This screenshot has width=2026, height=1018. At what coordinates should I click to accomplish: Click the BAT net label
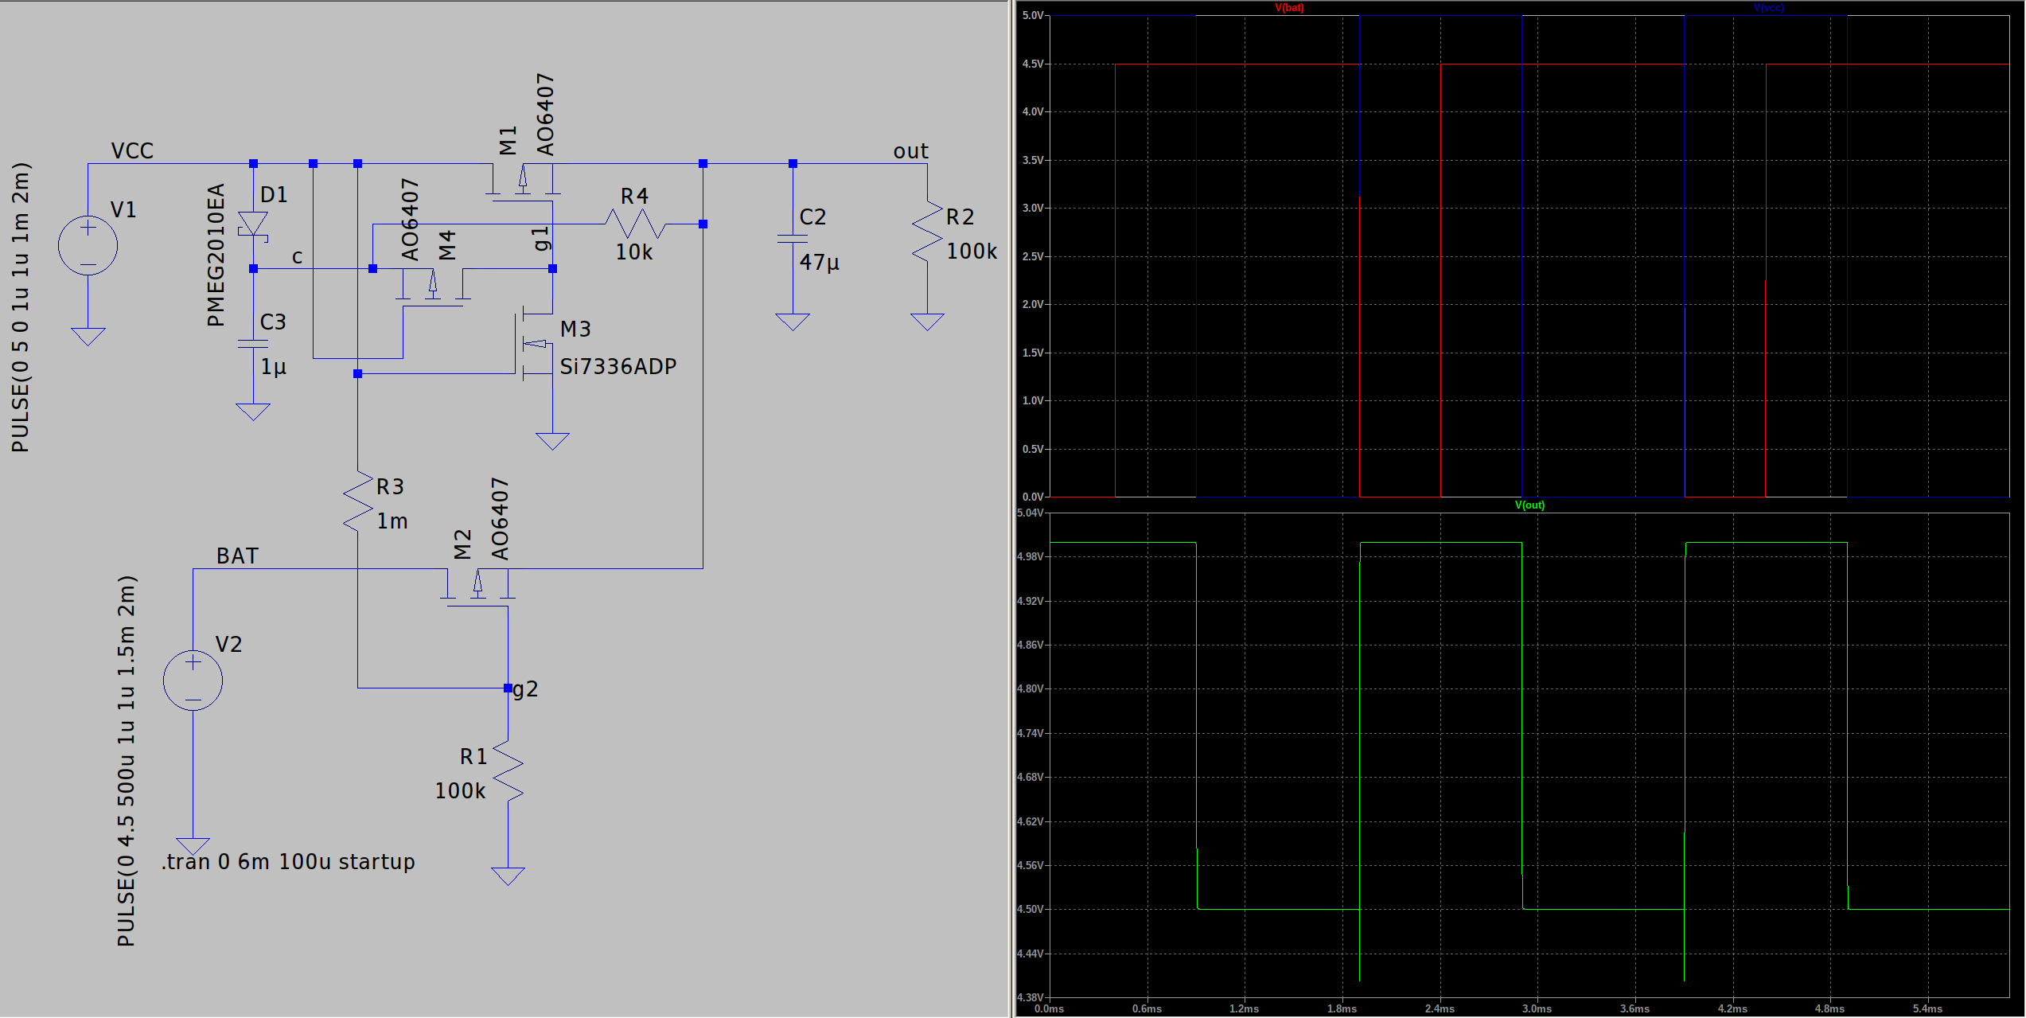coord(237,556)
